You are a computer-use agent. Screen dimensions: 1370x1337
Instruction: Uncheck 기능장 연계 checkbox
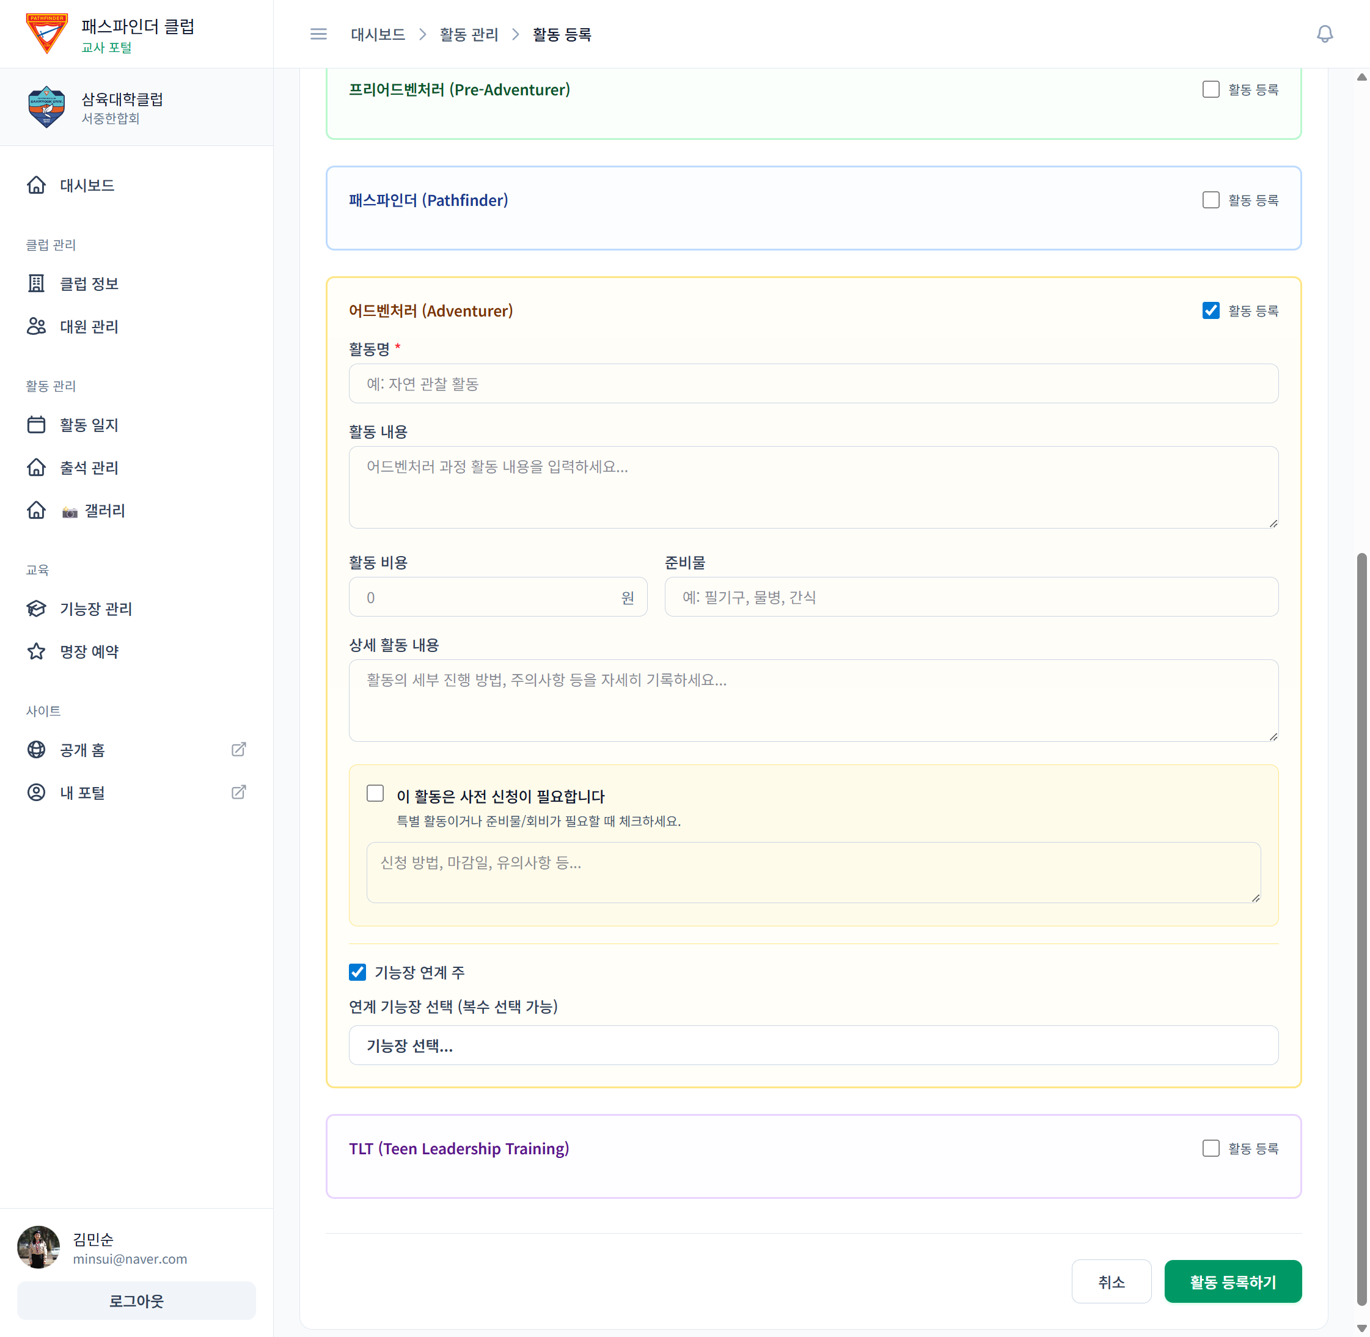coord(357,972)
